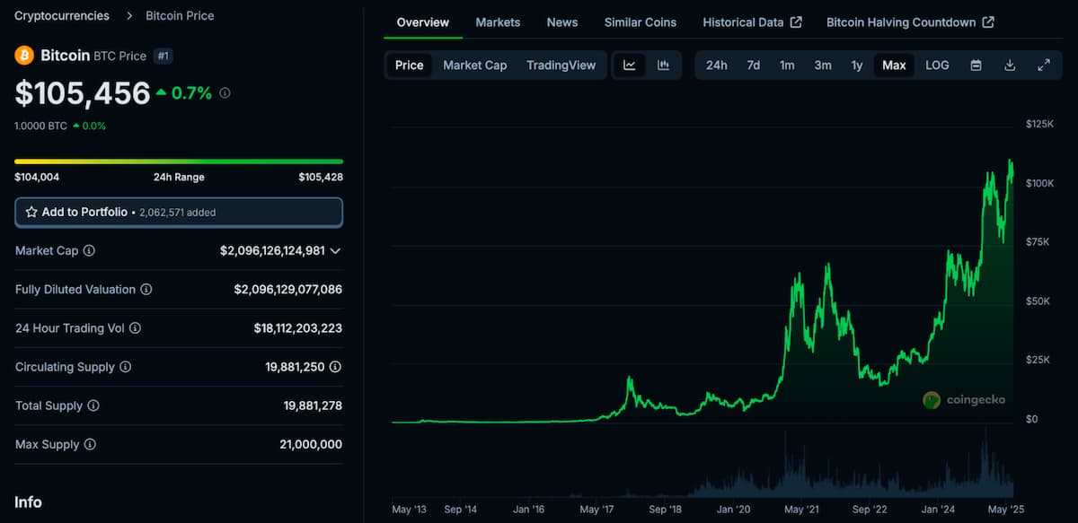Viewport: 1078px width, 523px height.
Task: Click the $2,096,129,077,086 valuation value
Action: (287, 290)
